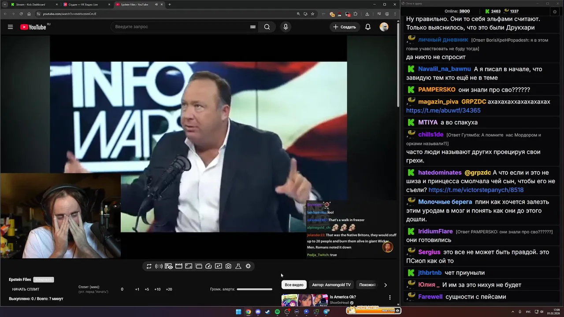This screenshot has height=317, width=564.
Task: Open the on-screen keyboard icon in search box
Action: [x=253, y=27]
